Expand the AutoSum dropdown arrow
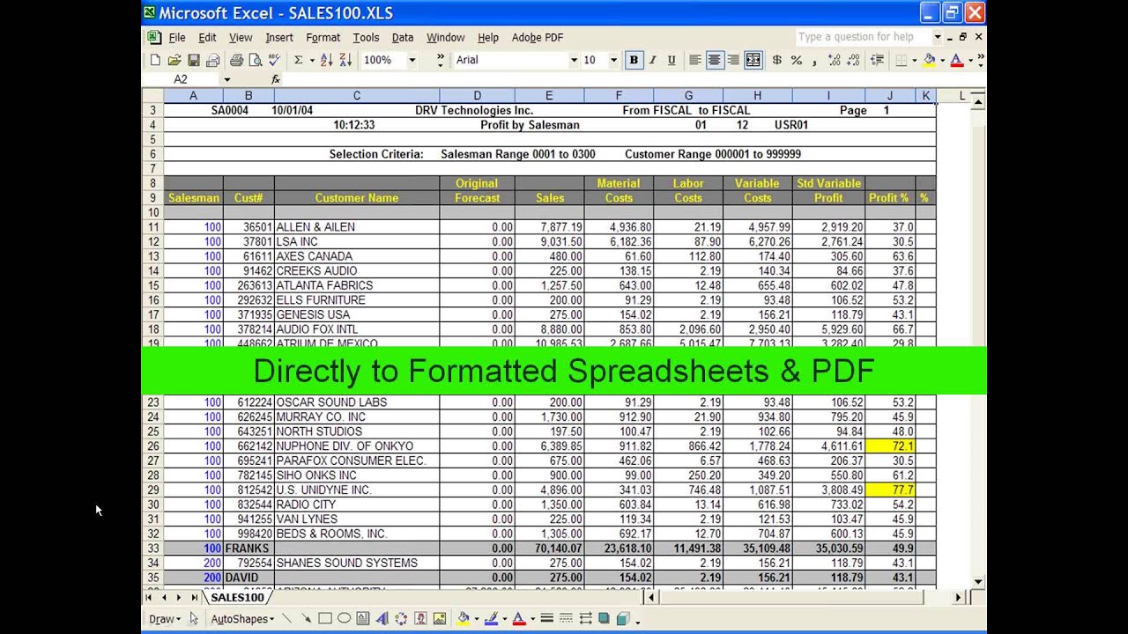1128x634 pixels. pos(311,60)
